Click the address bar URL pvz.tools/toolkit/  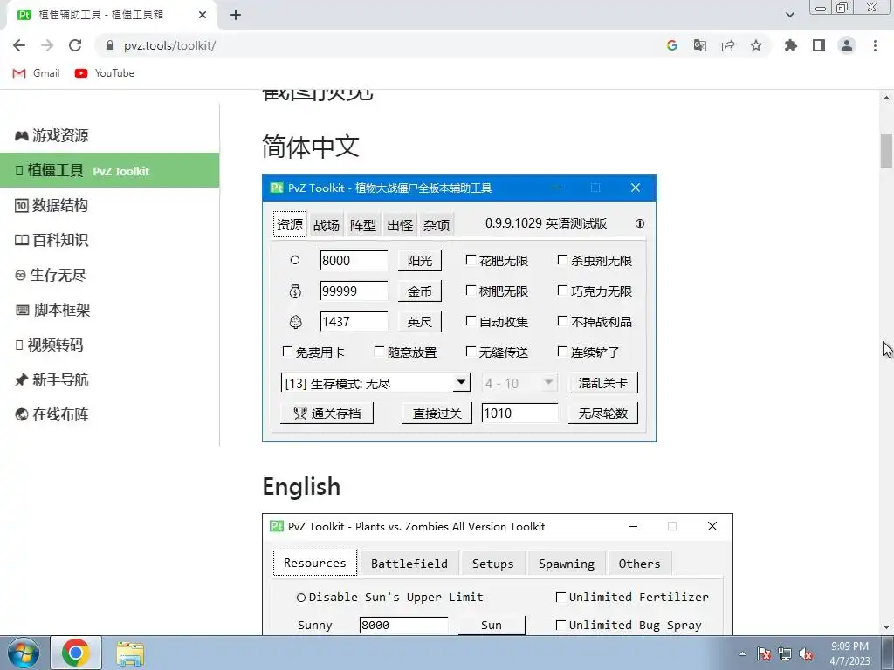(170, 45)
